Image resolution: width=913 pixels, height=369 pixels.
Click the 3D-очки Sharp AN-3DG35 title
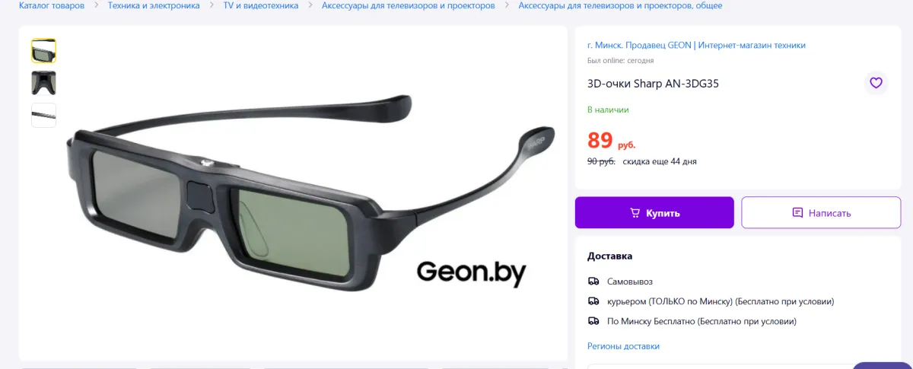653,84
